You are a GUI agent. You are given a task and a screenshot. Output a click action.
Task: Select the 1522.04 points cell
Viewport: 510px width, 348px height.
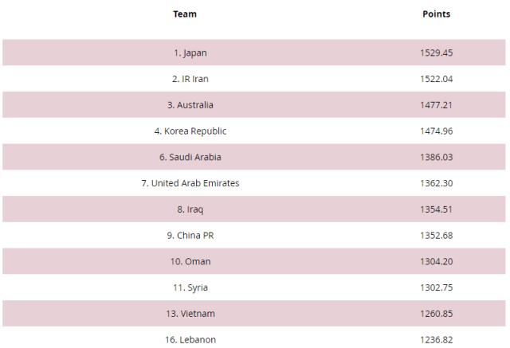tap(436, 79)
